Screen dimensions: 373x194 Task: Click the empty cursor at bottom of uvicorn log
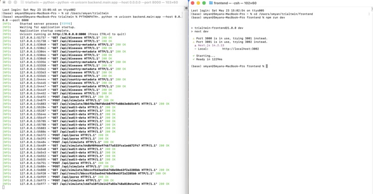[x=3, y=188]
